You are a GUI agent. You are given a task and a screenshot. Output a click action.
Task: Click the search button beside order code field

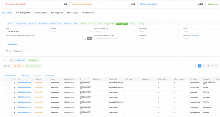pos(89,39)
